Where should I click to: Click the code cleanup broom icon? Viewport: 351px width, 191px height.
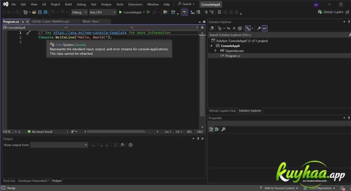click(73, 132)
